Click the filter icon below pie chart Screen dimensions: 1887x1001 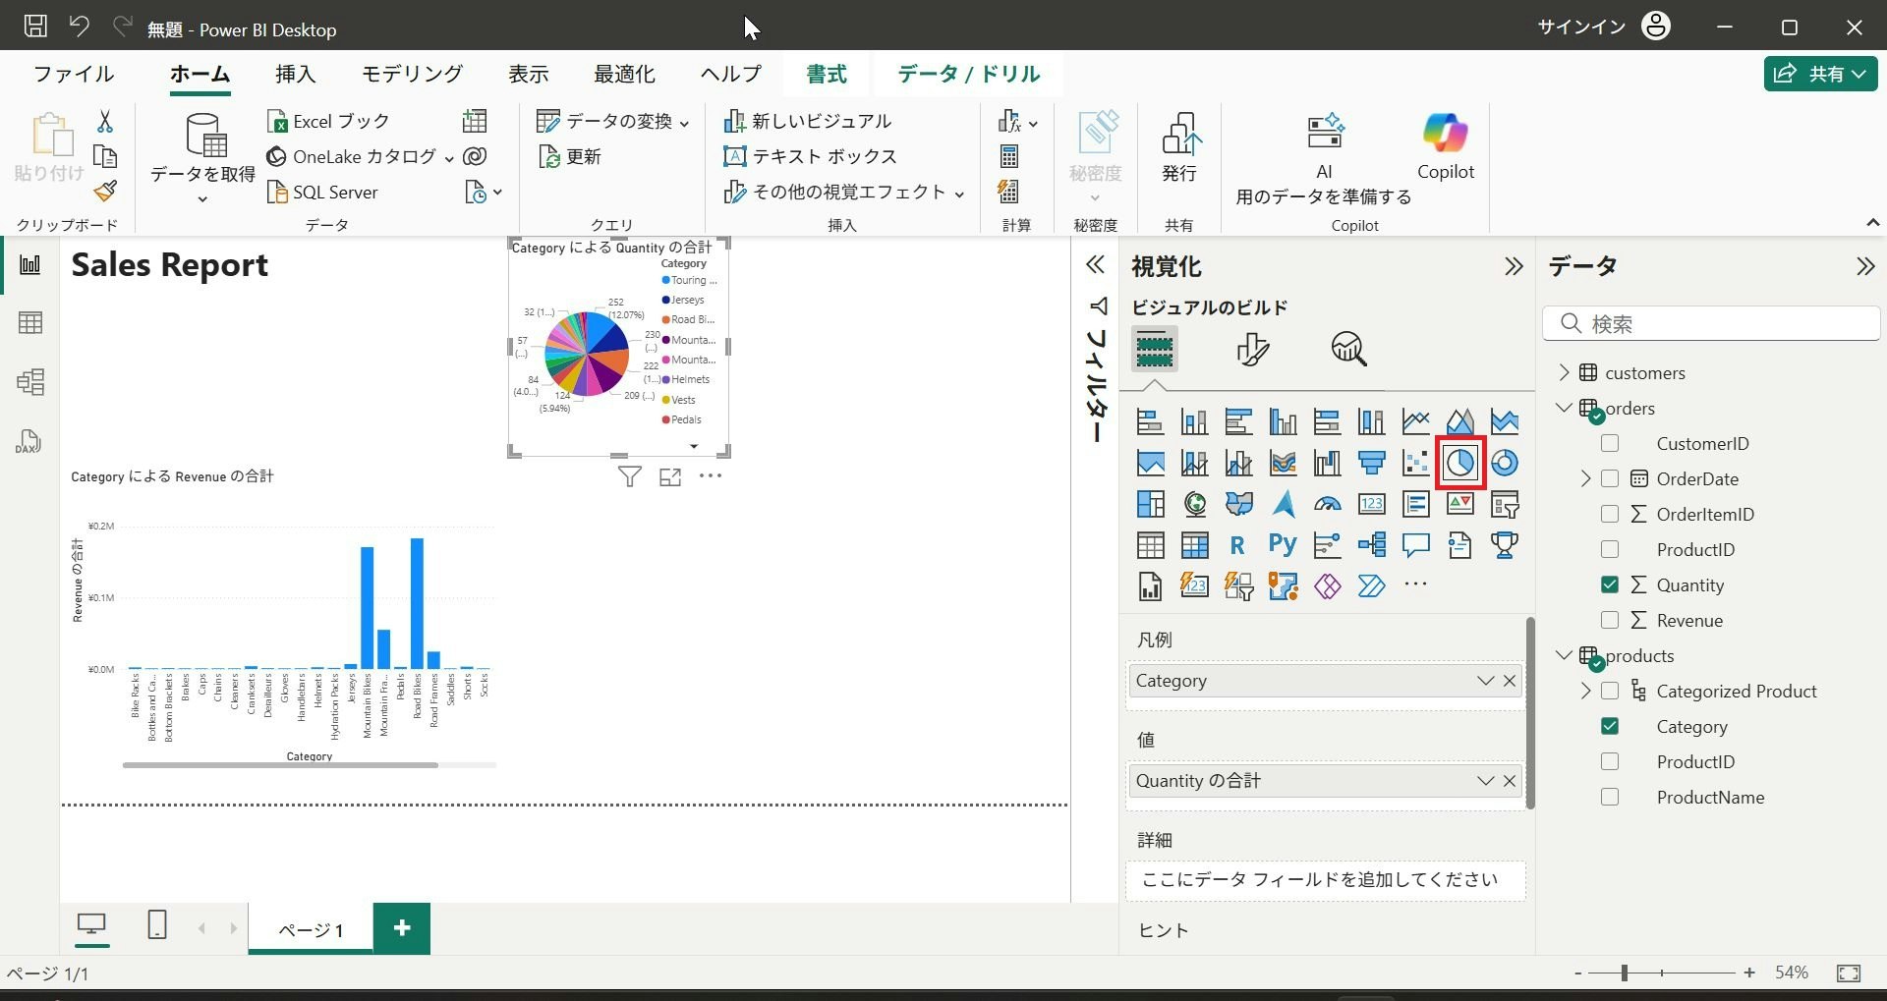(630, 476)
